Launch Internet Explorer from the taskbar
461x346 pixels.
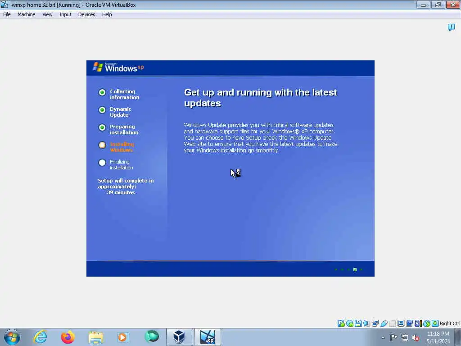click(40, 337)
